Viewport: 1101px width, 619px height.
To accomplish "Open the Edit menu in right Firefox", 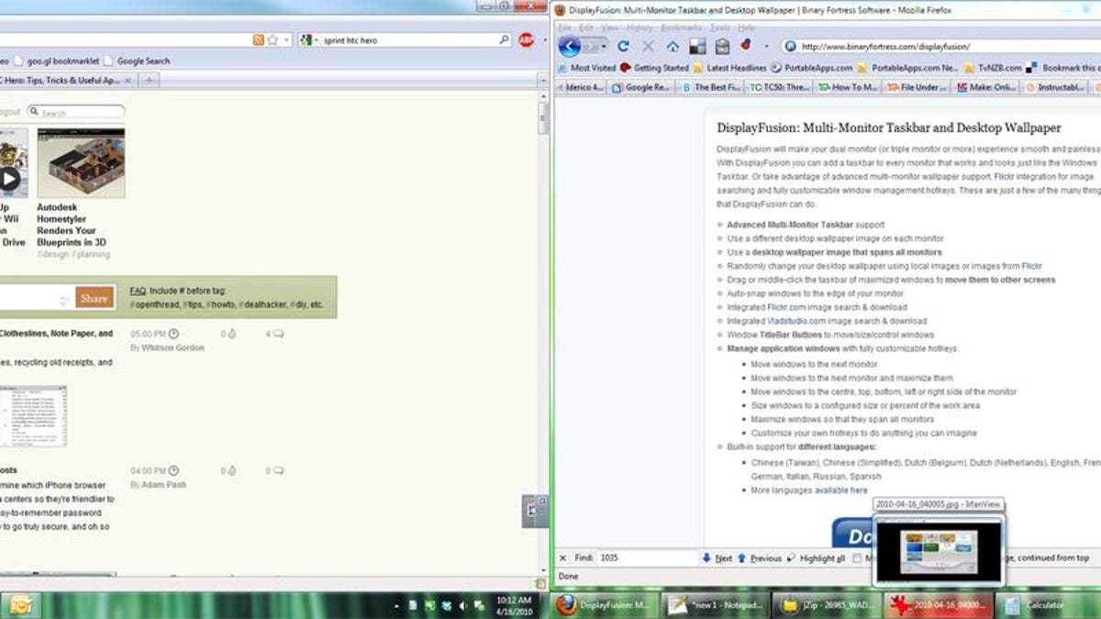I will 585,28.
